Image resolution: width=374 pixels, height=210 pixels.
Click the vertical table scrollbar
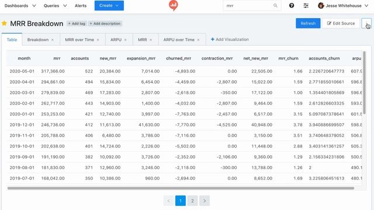tap(364, 82)
